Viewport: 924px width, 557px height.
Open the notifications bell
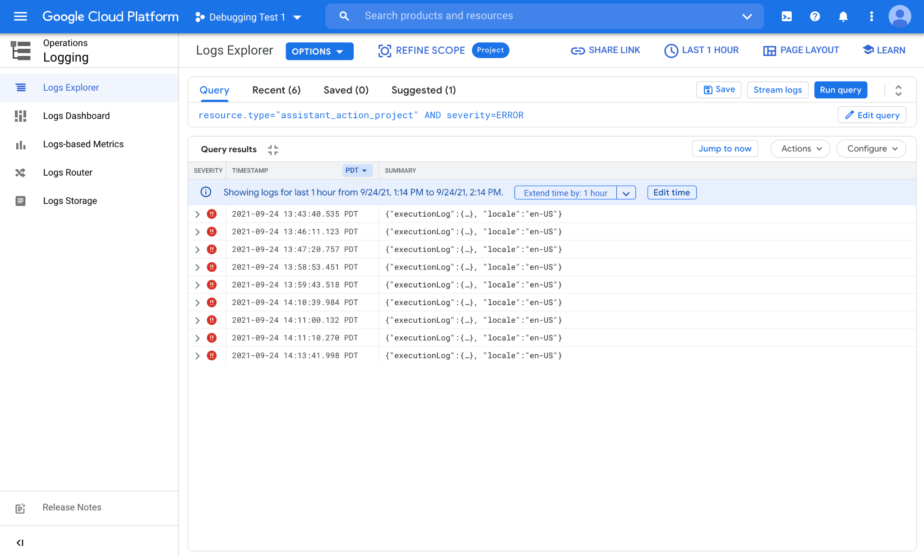pos(843,17)
